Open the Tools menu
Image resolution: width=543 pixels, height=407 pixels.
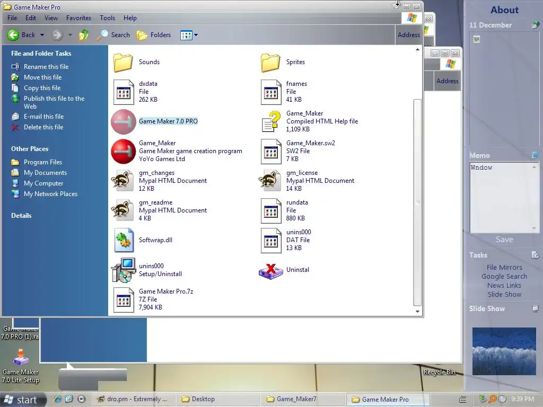[x=107, y=18]
